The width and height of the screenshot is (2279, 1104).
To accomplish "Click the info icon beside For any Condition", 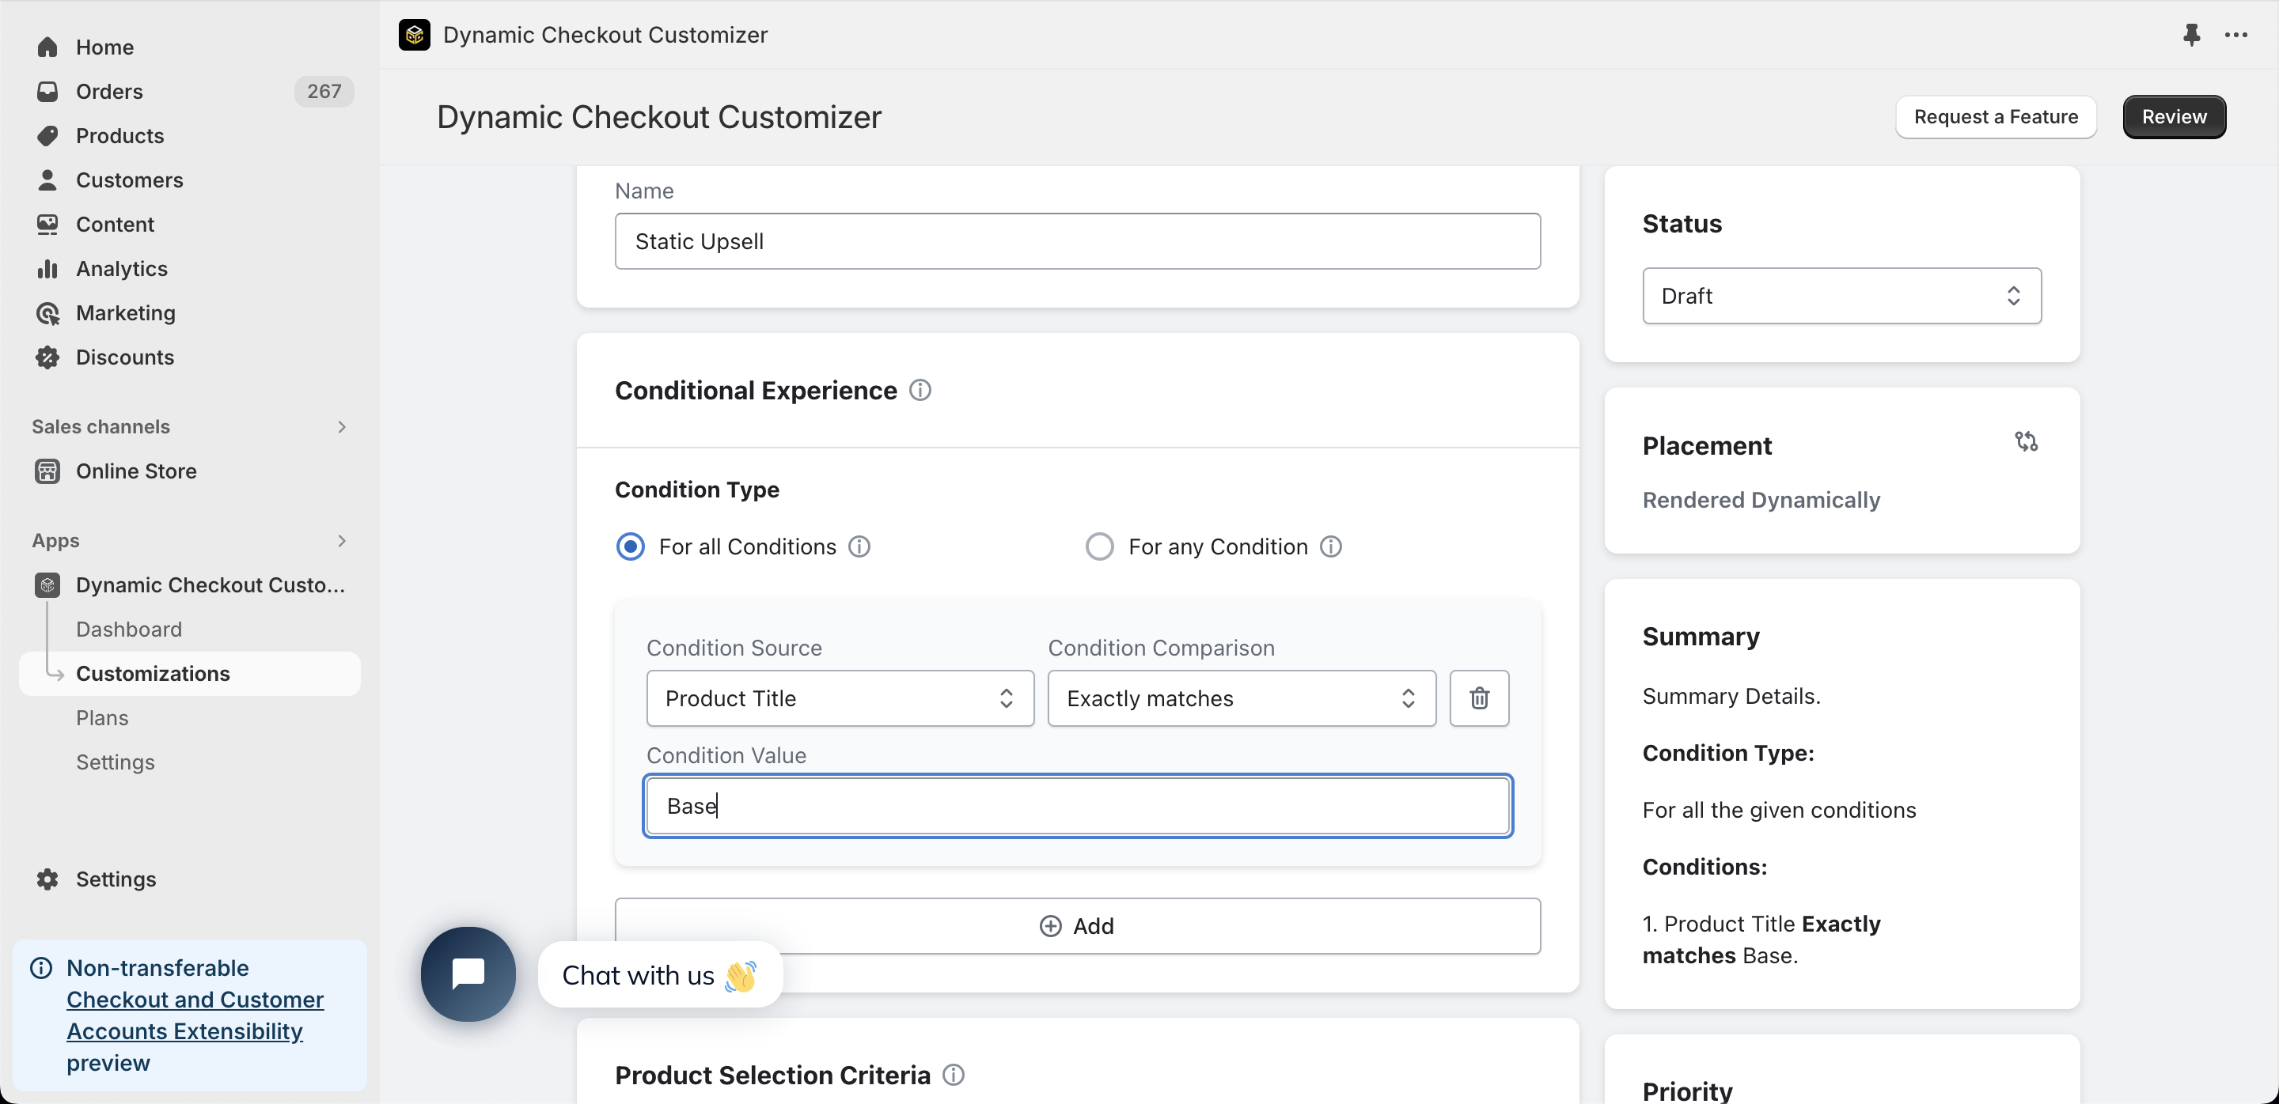I will (1330, 547).
